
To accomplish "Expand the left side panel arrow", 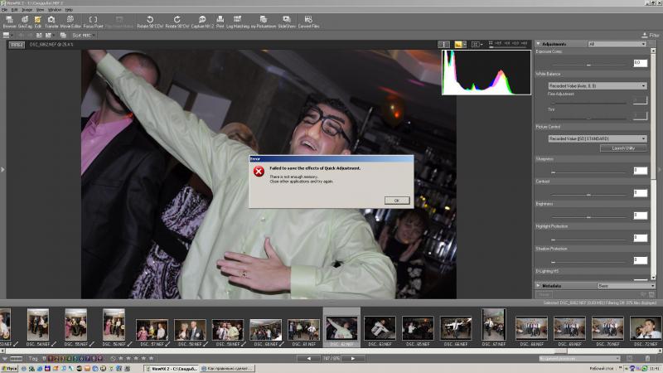I will click(x=2, y=170).
